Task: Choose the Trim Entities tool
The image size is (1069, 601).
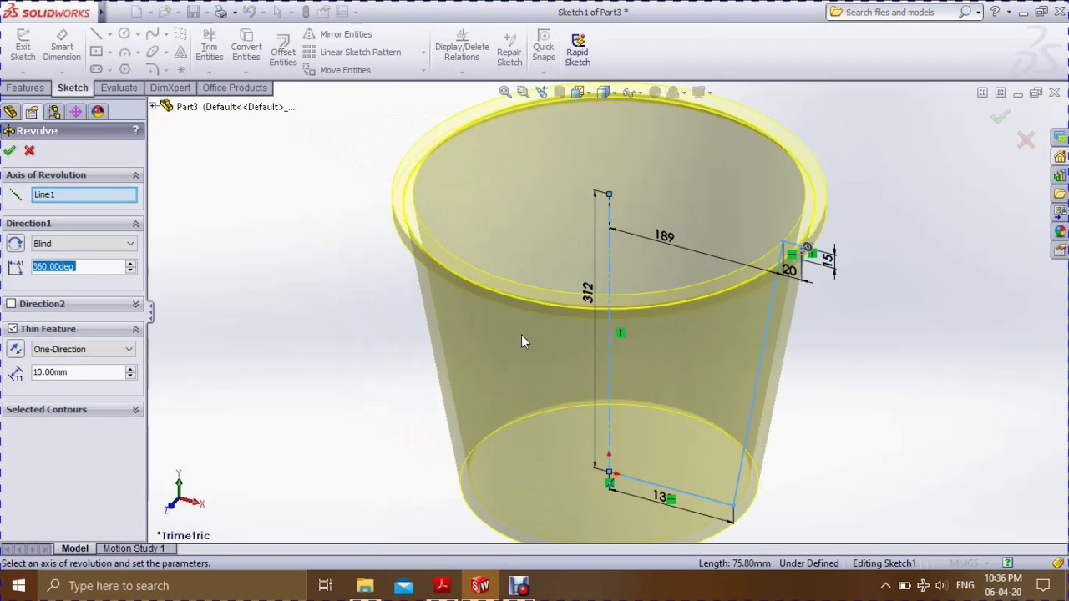Action: coord(209,45)
